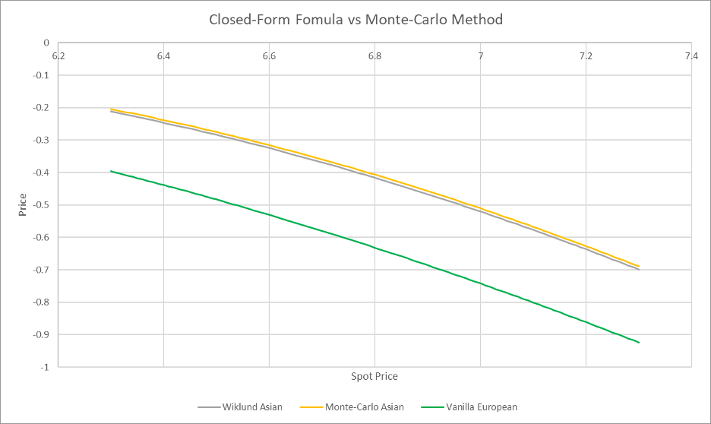Select the yellow Monte-Carlo Asian curve
711x424 pixels.
[x=374, y=174]
